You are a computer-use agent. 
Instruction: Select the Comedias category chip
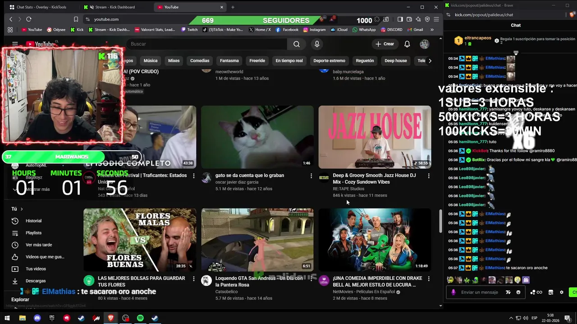200,61
